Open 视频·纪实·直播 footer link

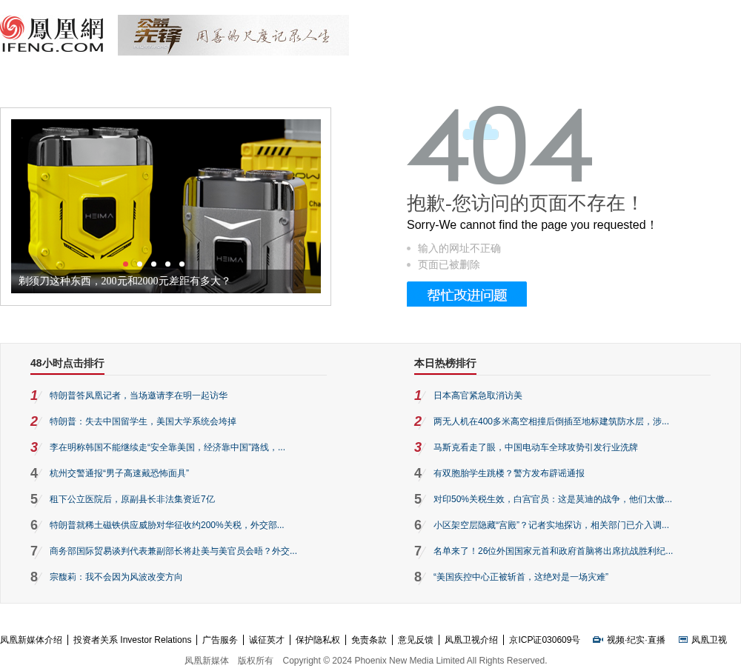(636, 640)
